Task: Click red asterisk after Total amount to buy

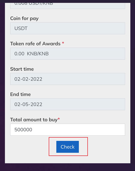Action: pos(59,119)
